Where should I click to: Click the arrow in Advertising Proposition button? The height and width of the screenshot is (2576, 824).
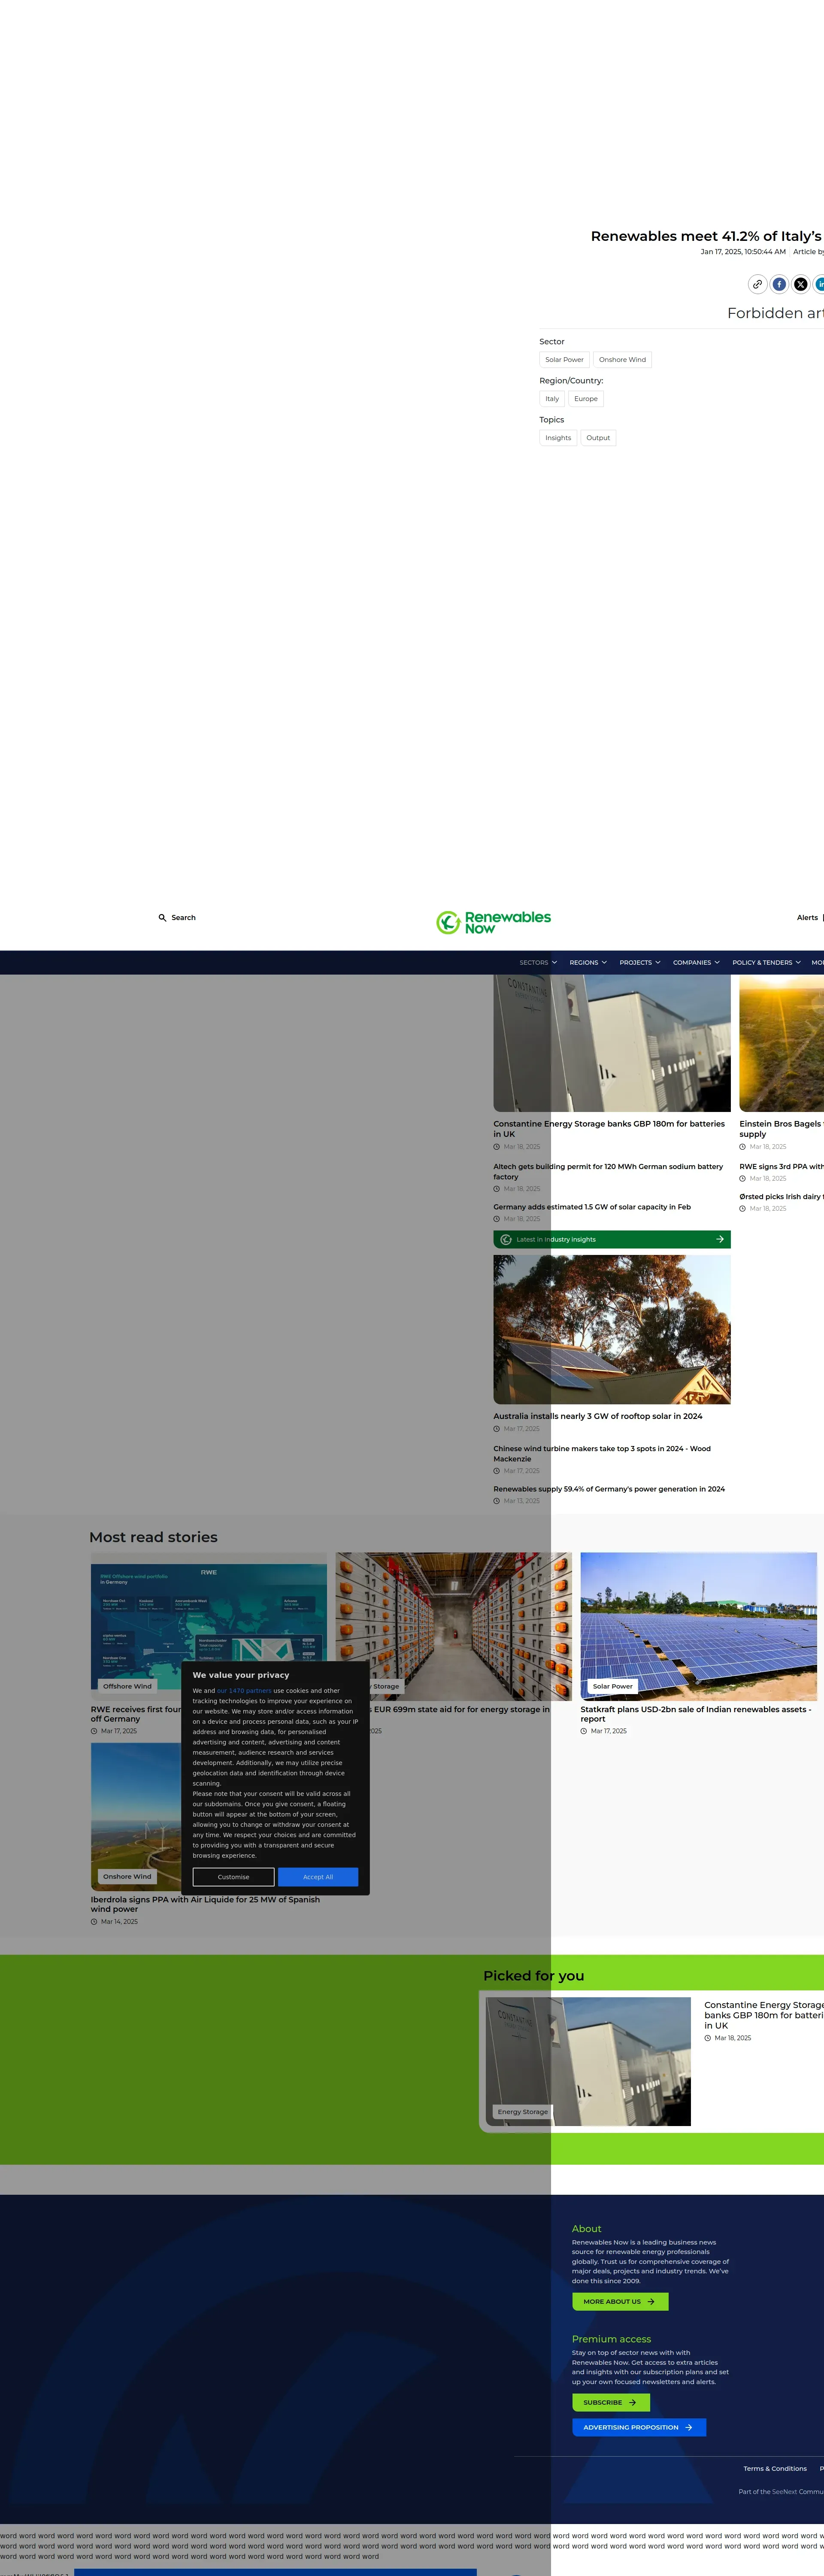pos(689,2427)
